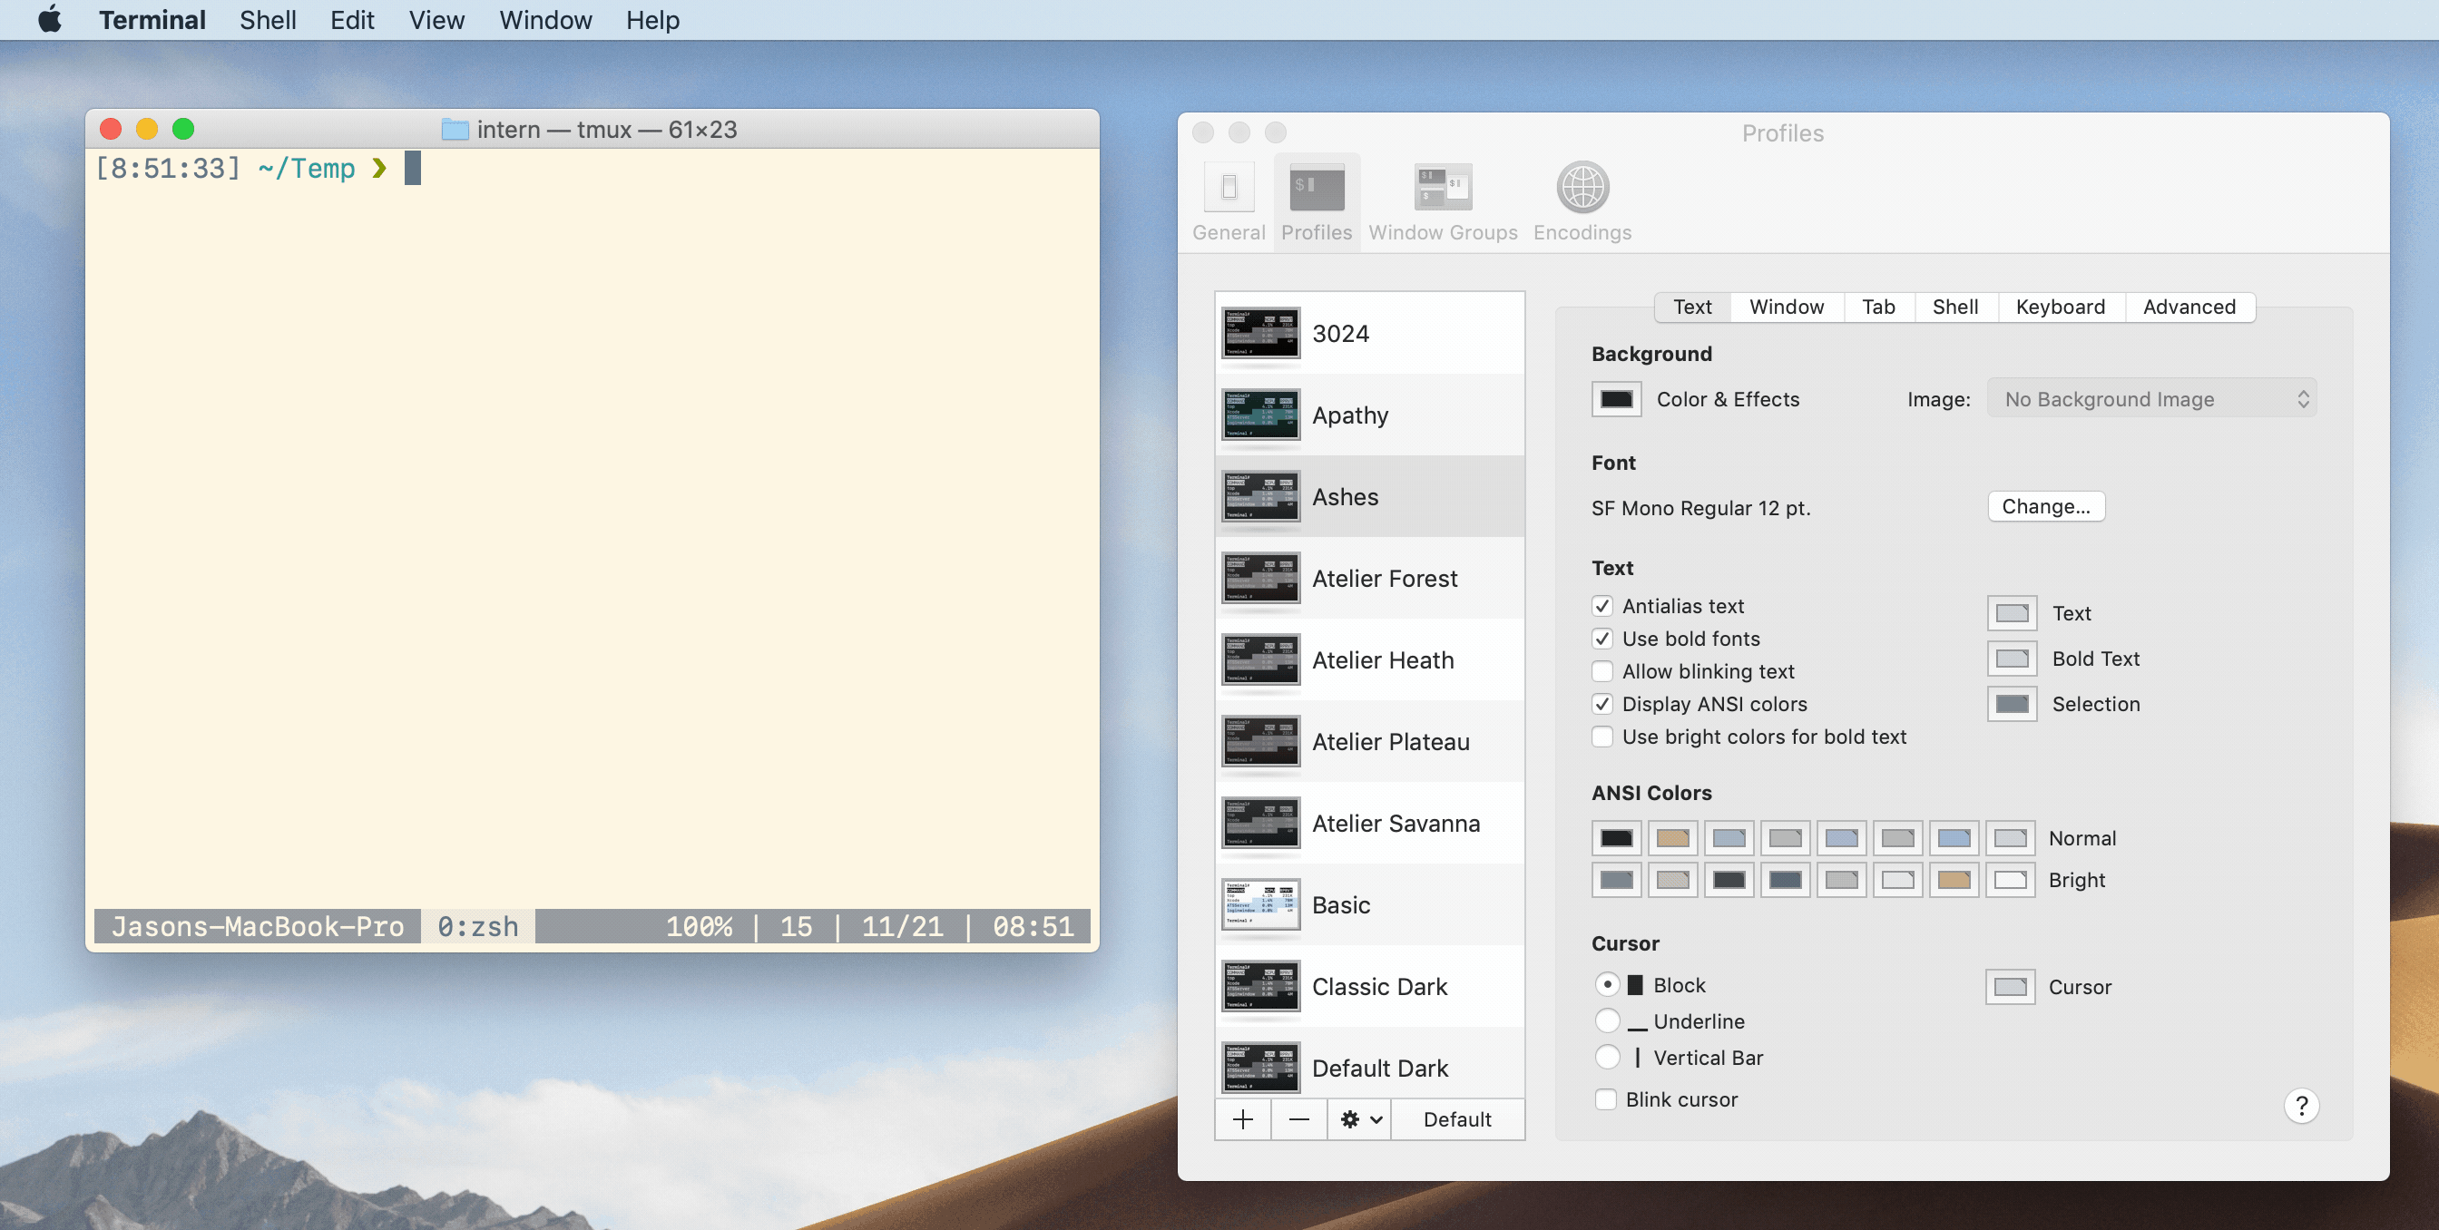2439x1230 pixels.
Task: Enable the Blink cursor checkbox
Action: [1605, 1098]
